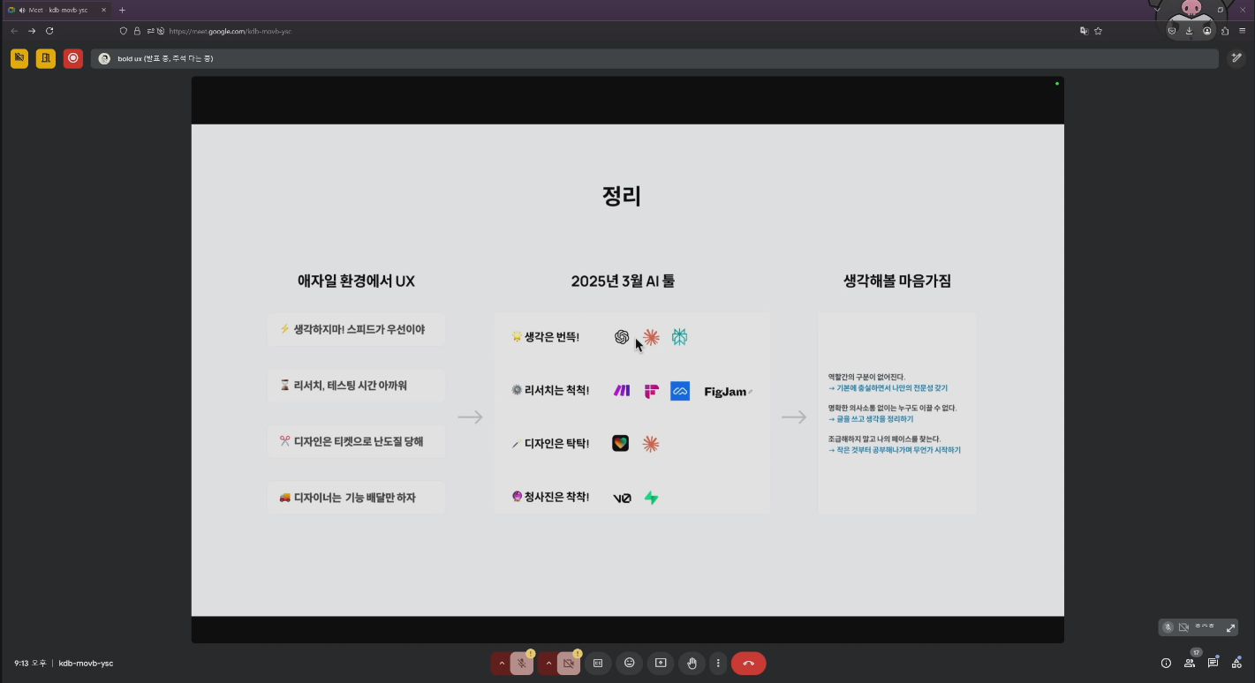Click the slide title '정리'
Image resolution: width=1255 pixels, height=683 pixels.
pyautogui.click(x=622, y=196)
